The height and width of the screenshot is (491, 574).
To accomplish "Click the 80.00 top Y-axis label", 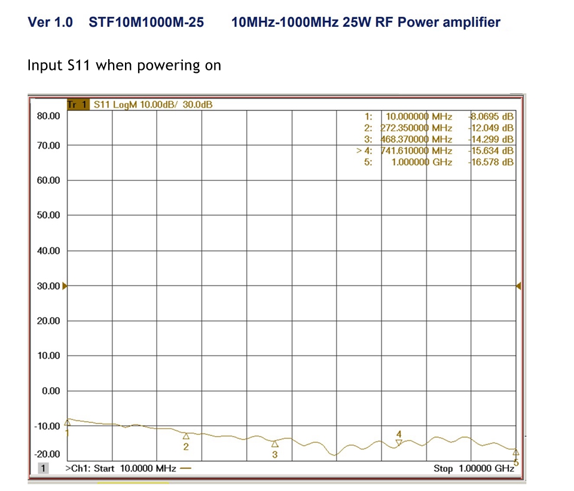I will [48, 116].
